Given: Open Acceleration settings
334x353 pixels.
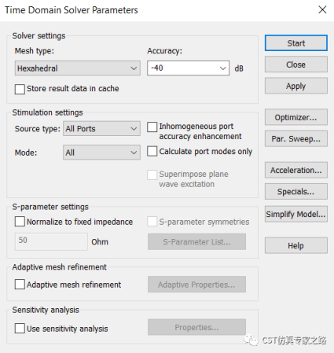Looking at the screenshot, I should tap(295, 170).
